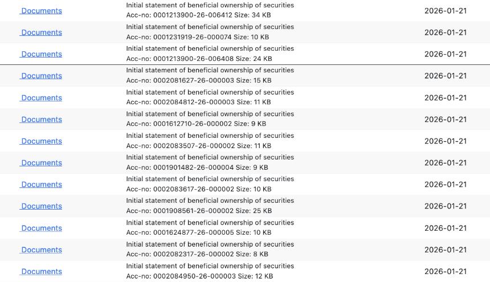View Documents for filing 0001612710-26-000002
490x282 pixels.
pos(42,120)
